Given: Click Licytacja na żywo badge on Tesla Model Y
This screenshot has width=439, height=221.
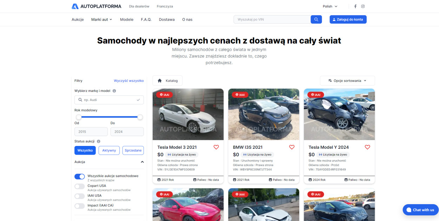Looking at the screenshot, I should (333, 154).
